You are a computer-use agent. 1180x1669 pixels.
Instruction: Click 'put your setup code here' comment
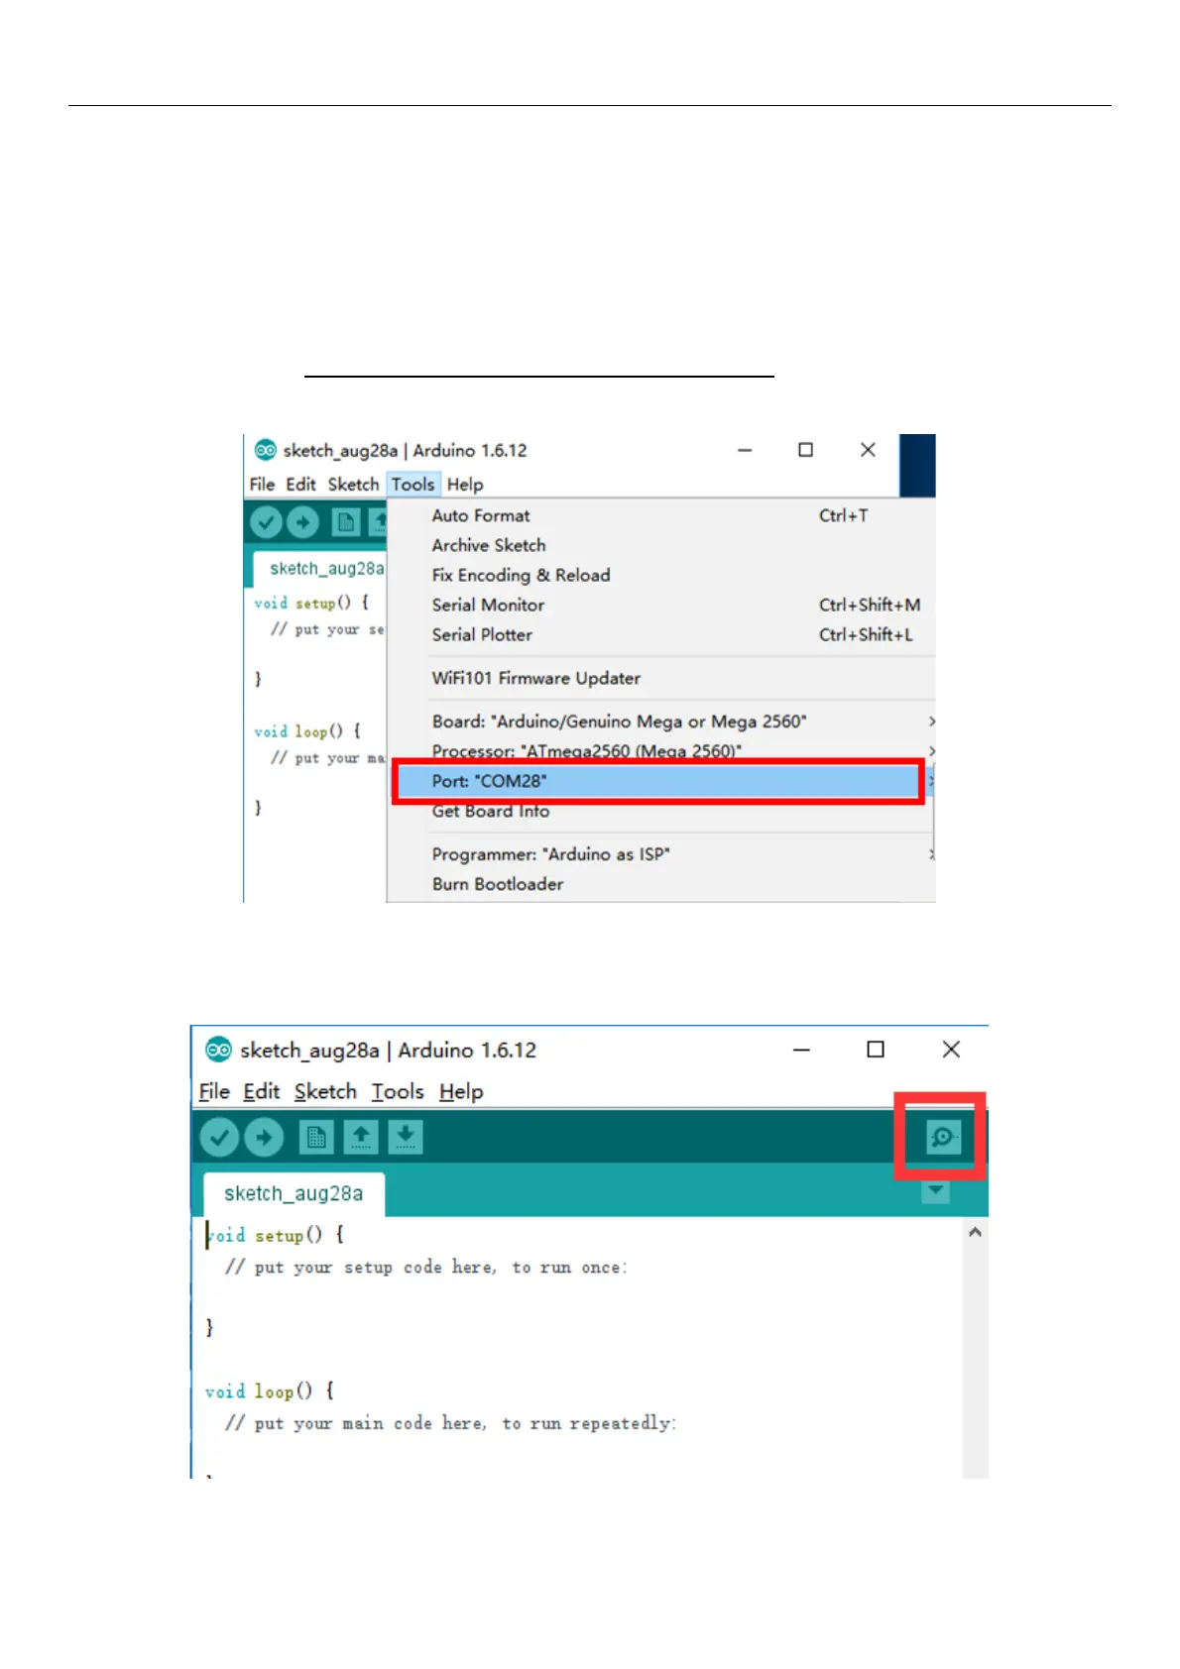(425, 1268)
